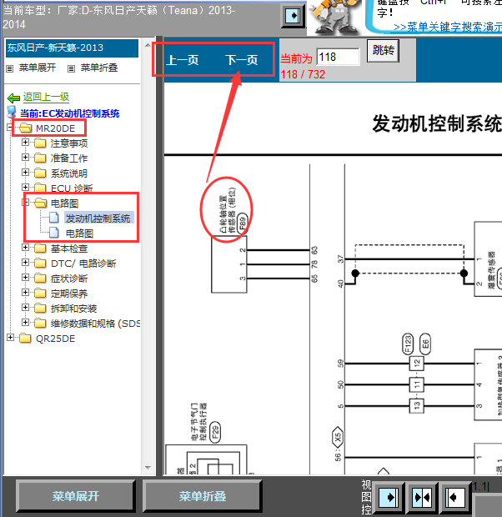The width and height of the screenshot is (502, 517).
Task: Click the F89 connector label in diagram
Action: (243, 223)
